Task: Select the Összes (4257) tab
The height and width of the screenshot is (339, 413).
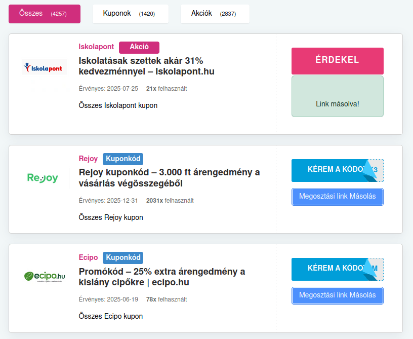Action: (x=45, y=14)
